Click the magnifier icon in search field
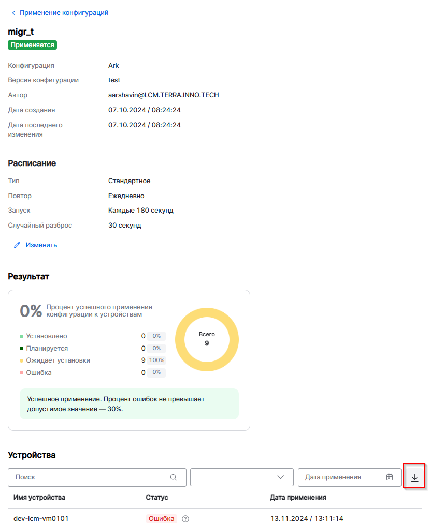Image resolution: width=430 pixels, height=526 pixels. click(x=174, y=477)
